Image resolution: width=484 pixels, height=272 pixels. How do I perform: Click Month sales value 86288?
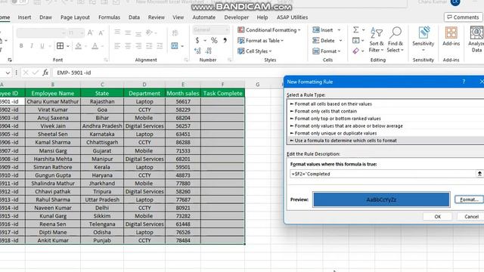click(x=183, y=142)
